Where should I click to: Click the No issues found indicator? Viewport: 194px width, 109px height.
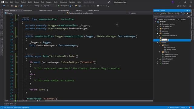(21, 101)
